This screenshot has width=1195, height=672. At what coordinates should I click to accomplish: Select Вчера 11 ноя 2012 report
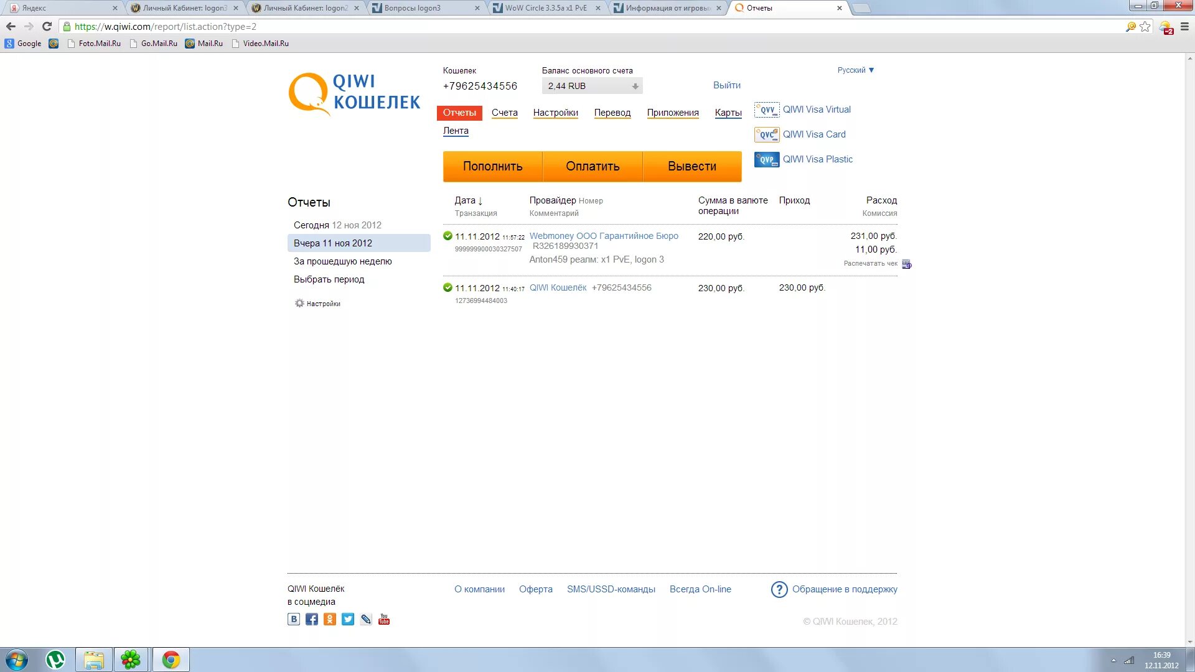click(x=358, y=243)
